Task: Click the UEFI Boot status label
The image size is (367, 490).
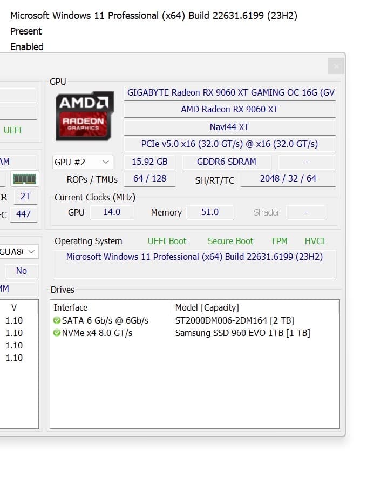Action: tap(167, 241)
